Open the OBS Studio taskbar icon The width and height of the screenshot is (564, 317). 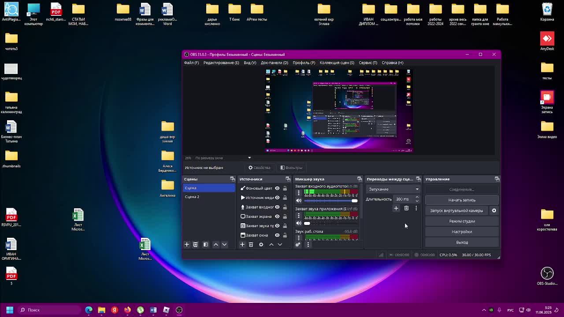(179, 310)
